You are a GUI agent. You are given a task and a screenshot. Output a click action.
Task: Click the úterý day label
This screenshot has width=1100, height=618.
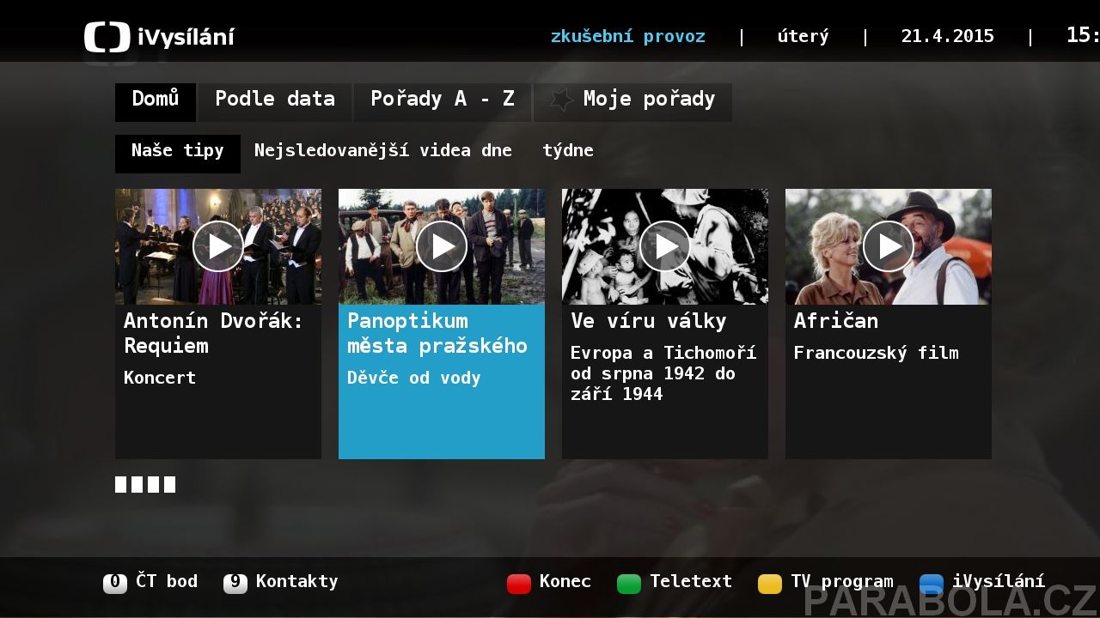click(x=804, y=36)
